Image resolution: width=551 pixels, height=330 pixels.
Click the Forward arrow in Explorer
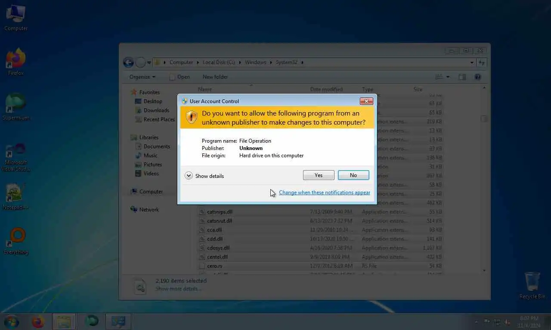click(x=140, y=62)
